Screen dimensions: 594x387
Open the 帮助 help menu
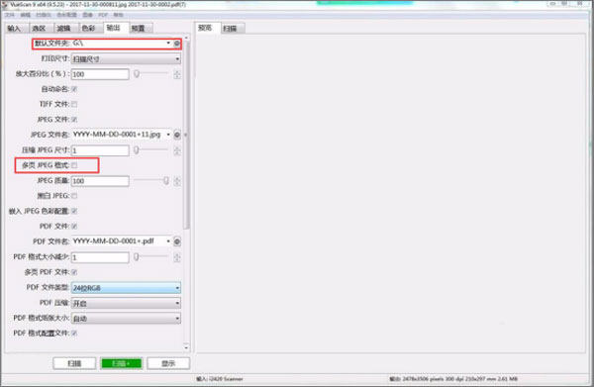click(119, 15)
